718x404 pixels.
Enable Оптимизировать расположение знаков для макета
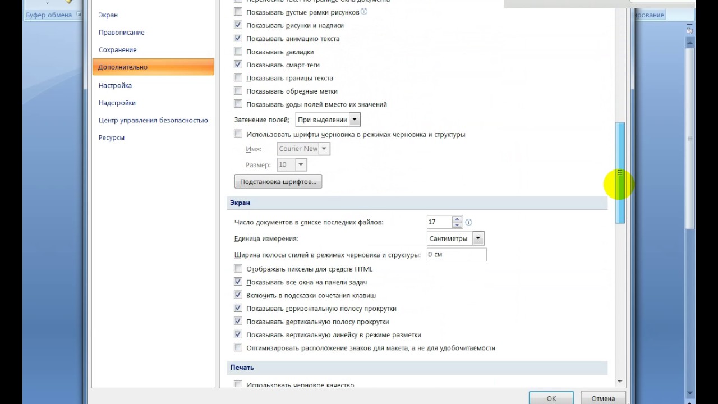238,348
